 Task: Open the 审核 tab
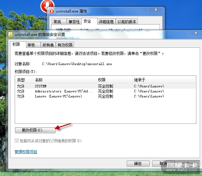(x=33, y=45)
